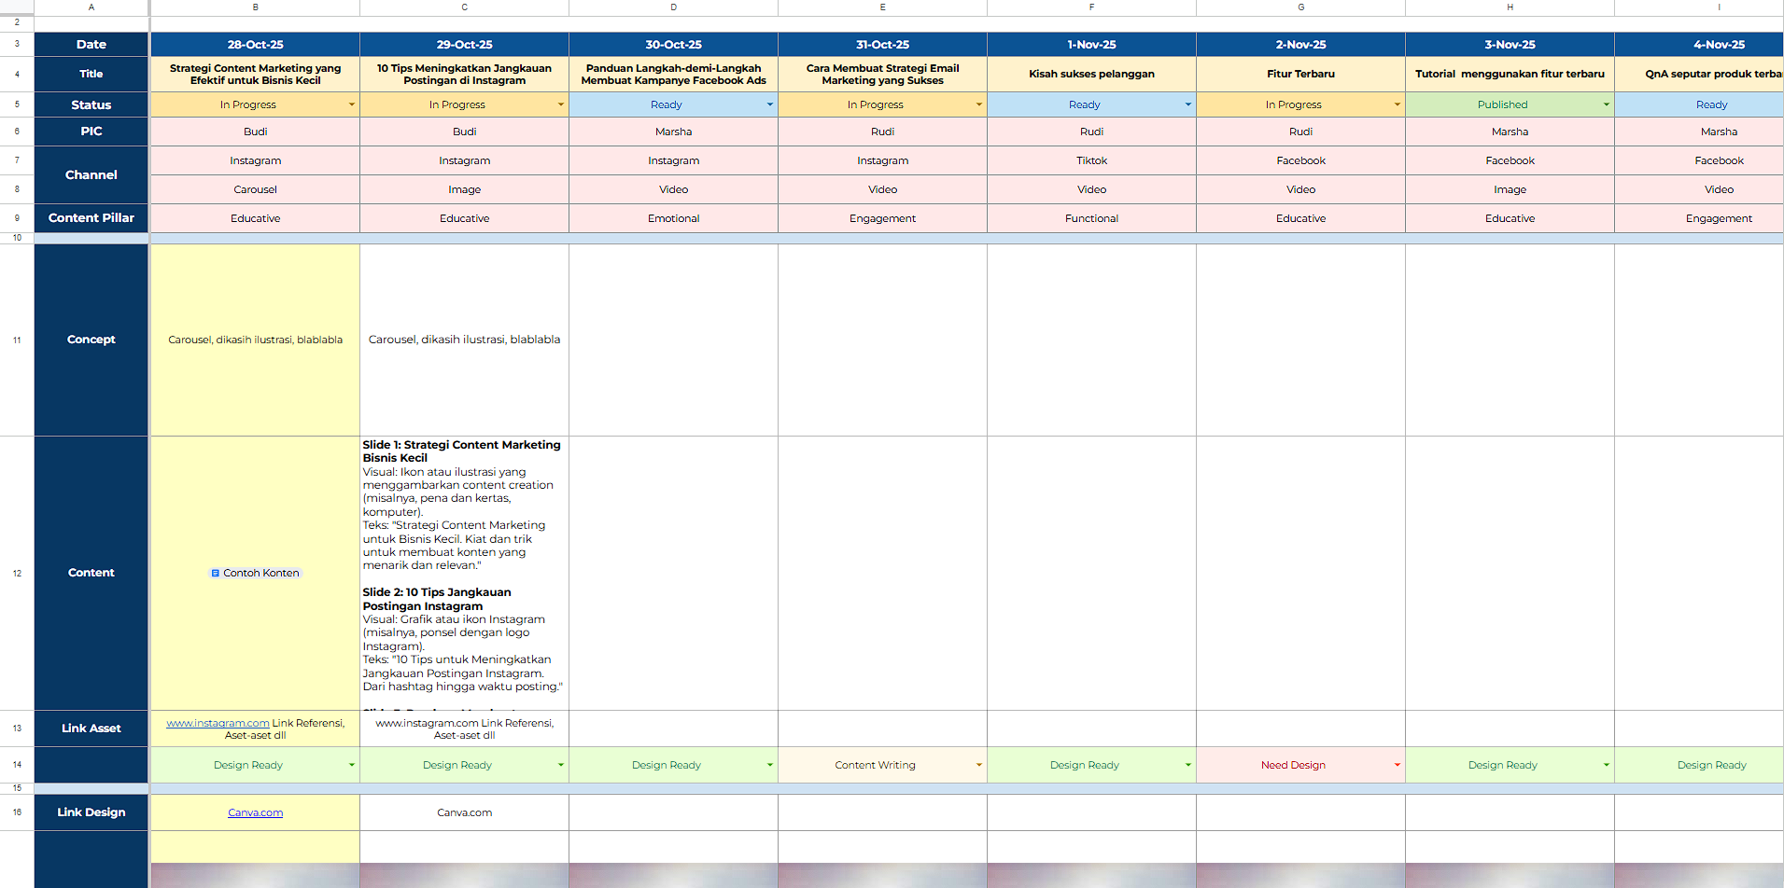Select the 'Cara Membuat Strategi Email' title cell
Screen dimensions: 1784x888
click(x=882, y=74)
